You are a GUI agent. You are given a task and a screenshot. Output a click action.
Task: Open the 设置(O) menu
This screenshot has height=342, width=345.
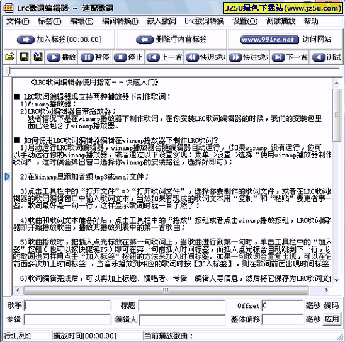click(245, 21)
